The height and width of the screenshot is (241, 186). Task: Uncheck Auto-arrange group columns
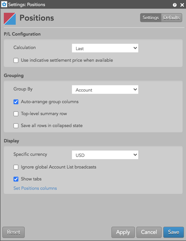16,102
